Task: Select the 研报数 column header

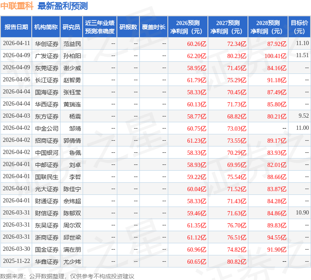Action: point(128,27)
